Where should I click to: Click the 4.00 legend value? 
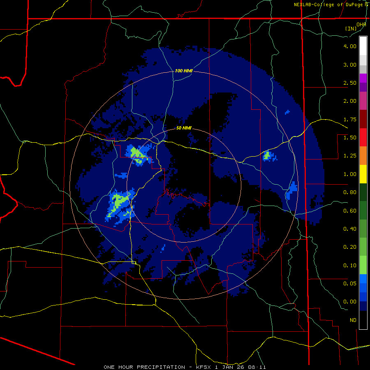(350, 46)
